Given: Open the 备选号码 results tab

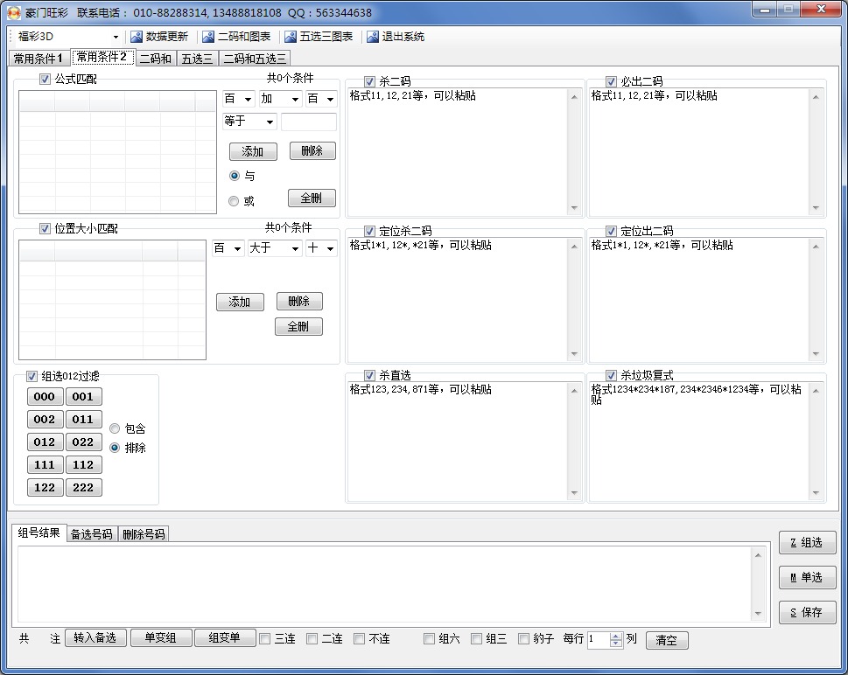Looking at the screenshot, I should point(92,534).
